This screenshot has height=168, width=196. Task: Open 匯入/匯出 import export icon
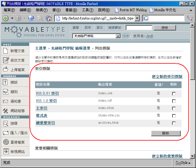tap(6, 133)
